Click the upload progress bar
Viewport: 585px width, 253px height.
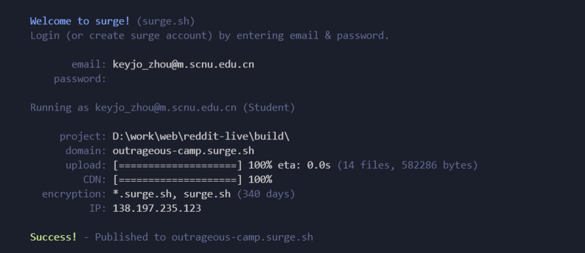[178, 165]
